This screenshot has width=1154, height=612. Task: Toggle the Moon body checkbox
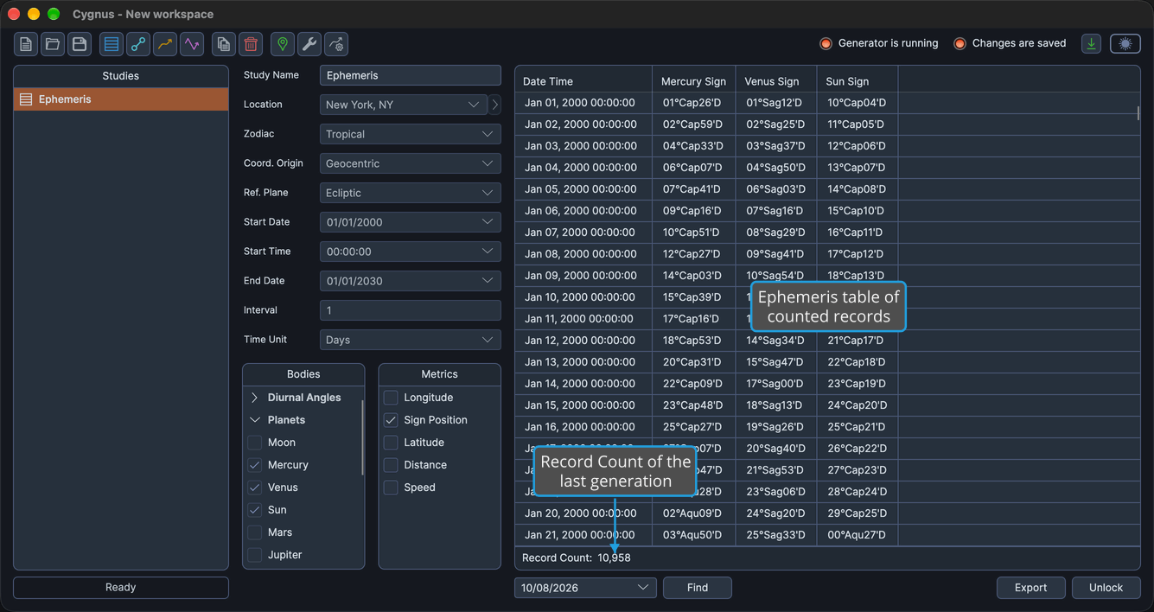pyautogui.click(x=255, y=443)
